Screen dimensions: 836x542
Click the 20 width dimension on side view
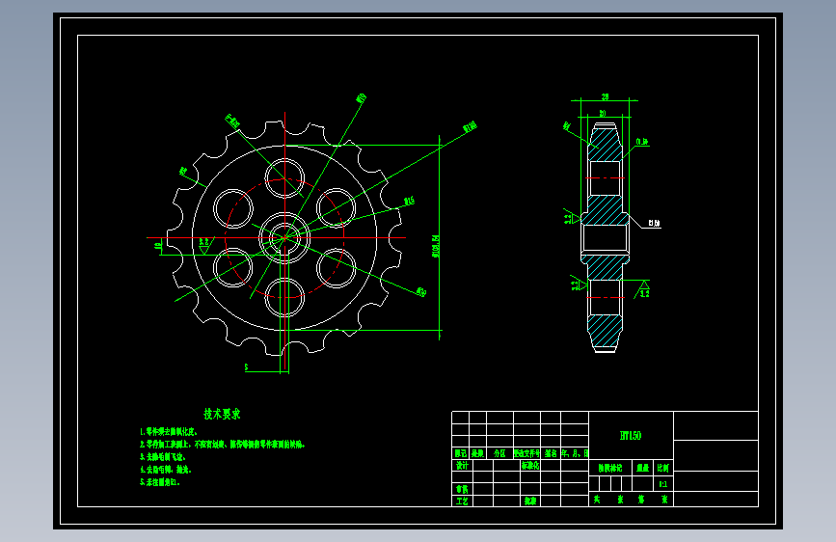603,113
